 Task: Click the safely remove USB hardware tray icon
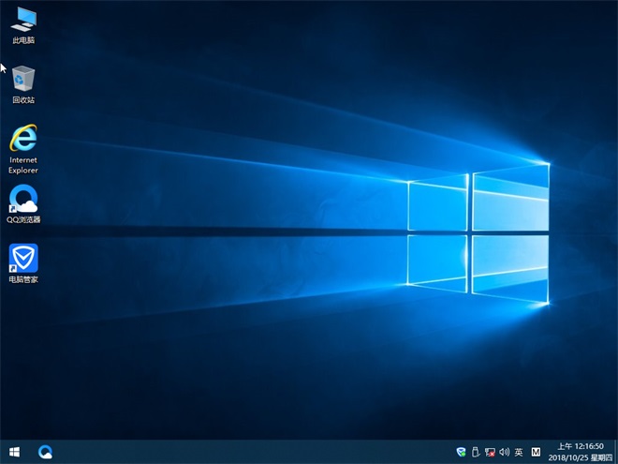tap(475, 452)
